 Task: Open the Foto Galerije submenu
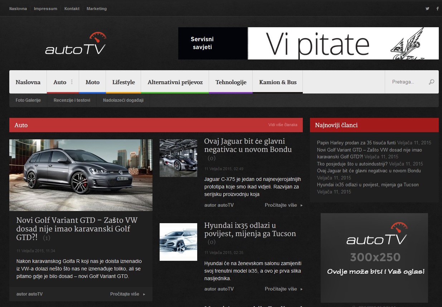28,100
